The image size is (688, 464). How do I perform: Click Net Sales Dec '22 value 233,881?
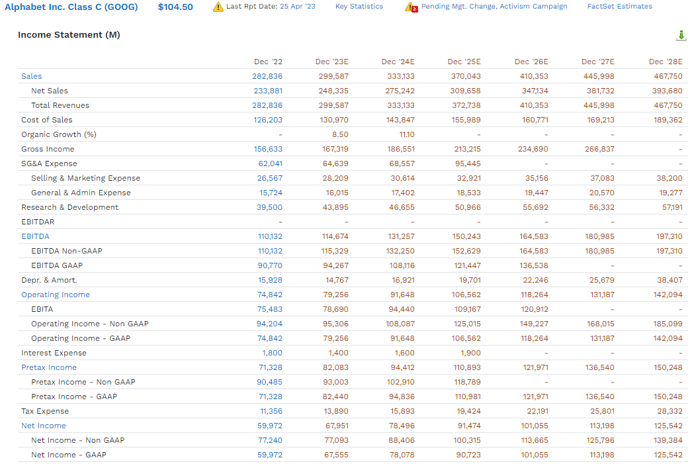pos(268,91)
